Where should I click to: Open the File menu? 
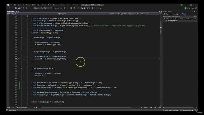(11, 5)
